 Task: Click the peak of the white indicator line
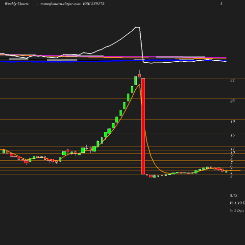coord(138,27)
